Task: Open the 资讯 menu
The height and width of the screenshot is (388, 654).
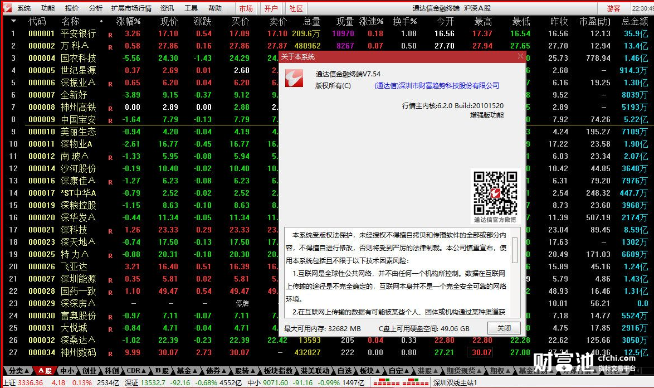Action: 167,8
